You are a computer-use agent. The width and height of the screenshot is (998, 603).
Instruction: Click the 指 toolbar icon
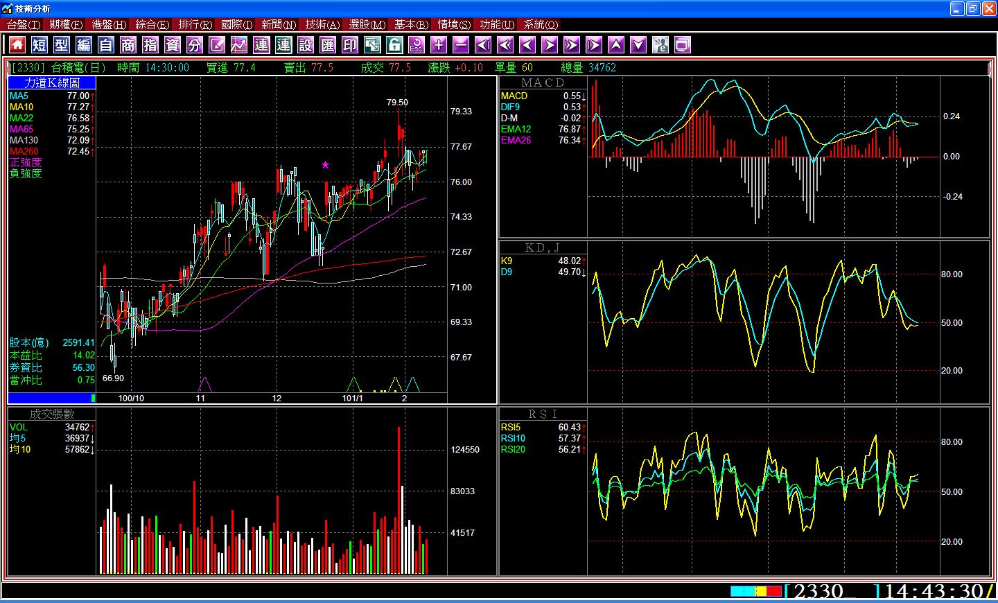tap(150, 45)
